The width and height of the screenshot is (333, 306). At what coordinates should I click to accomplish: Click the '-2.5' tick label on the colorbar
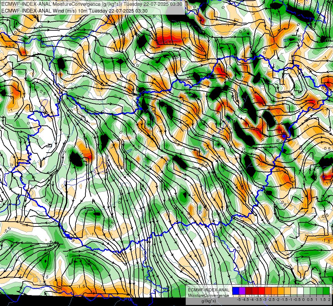271,300
